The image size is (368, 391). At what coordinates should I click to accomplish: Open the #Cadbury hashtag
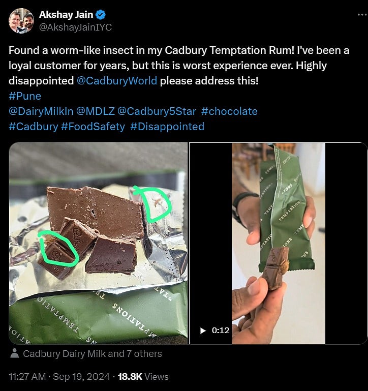pyautogui.click(x=34, y=127)
